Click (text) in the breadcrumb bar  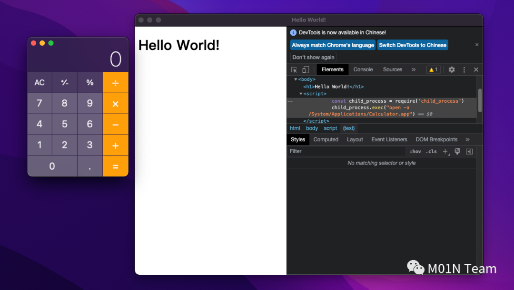coord(348,128)
